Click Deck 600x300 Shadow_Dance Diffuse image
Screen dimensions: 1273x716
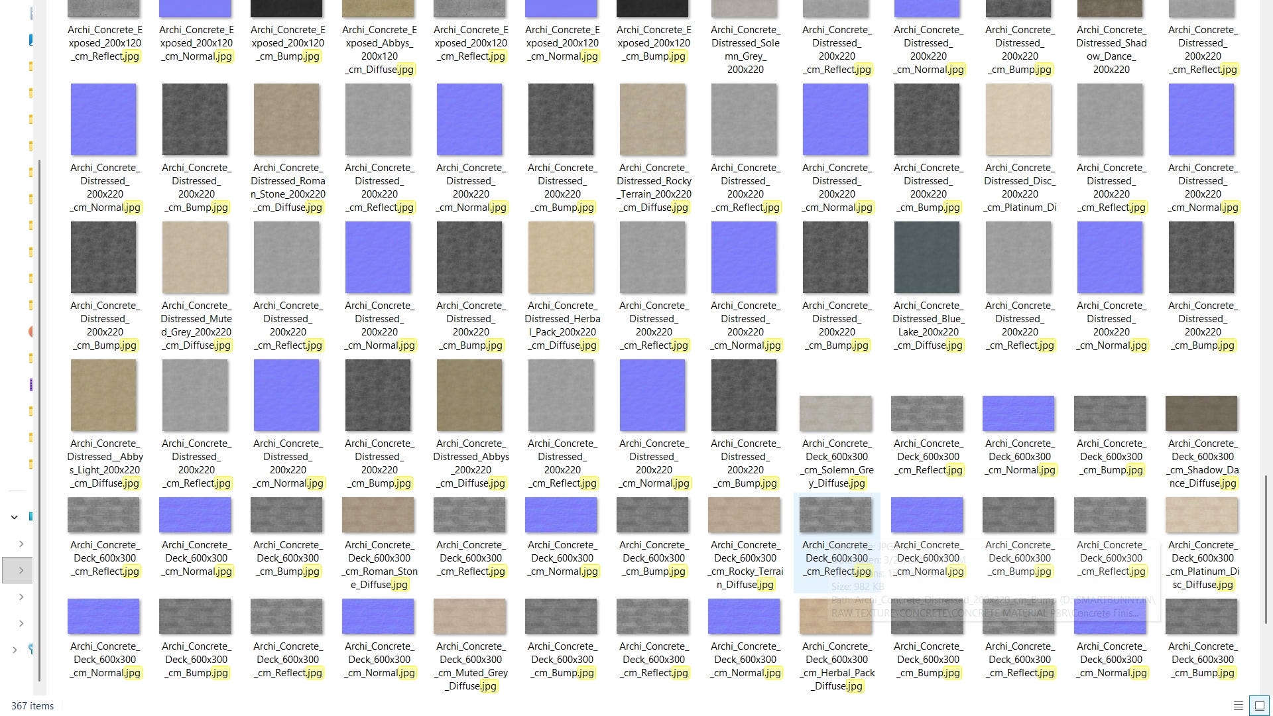1201,414
